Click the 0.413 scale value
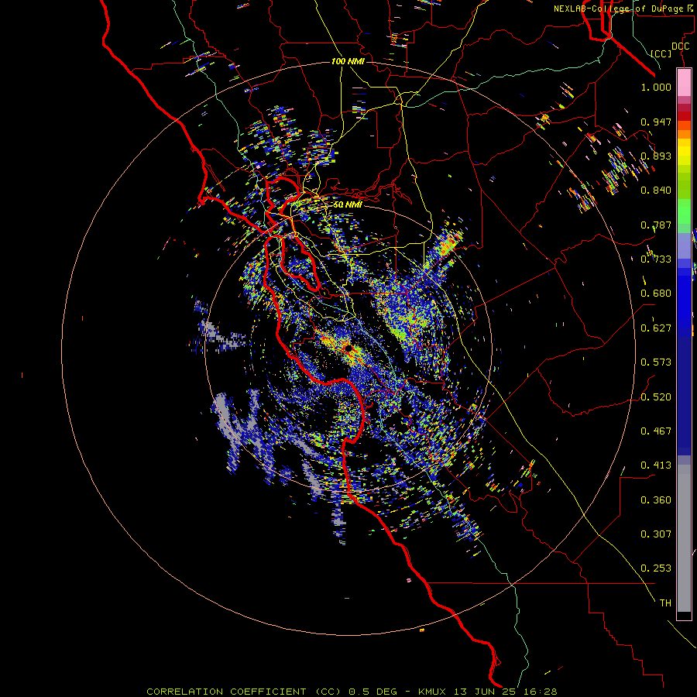Viewport: 697px width, 697px height. pos(656,465)
